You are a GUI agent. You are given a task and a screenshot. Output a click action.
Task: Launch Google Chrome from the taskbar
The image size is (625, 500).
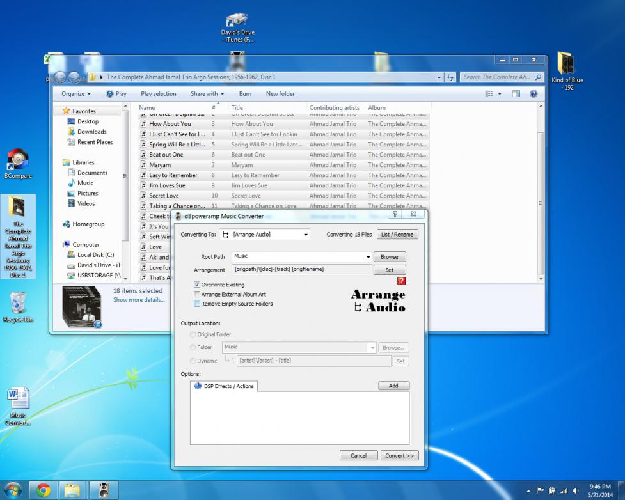click(x=44, y=490)
